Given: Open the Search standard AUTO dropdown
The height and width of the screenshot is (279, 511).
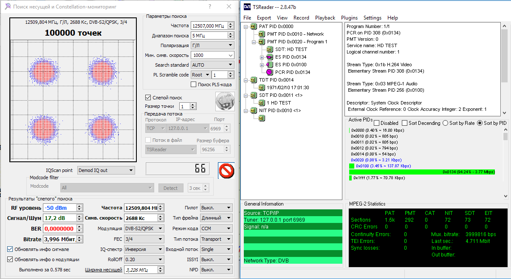Looking at the screenshot, I should [x=212, y=65].
